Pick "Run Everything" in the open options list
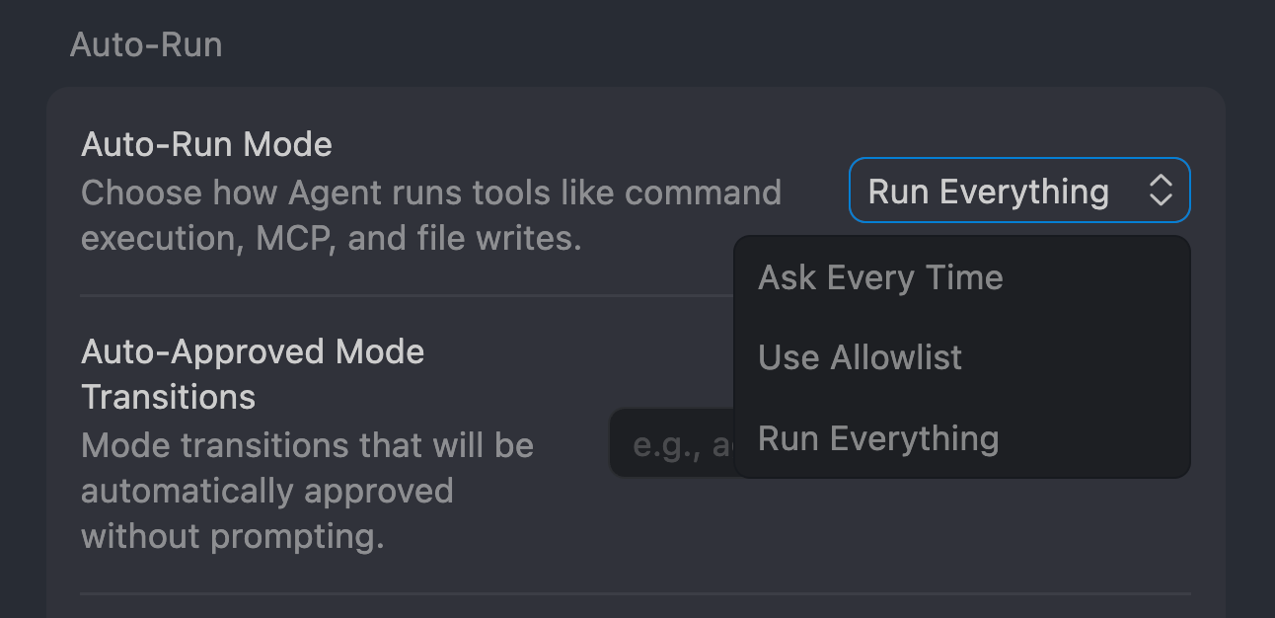Viewport: 1275px width, 618px height. click(x=878, y=438)
